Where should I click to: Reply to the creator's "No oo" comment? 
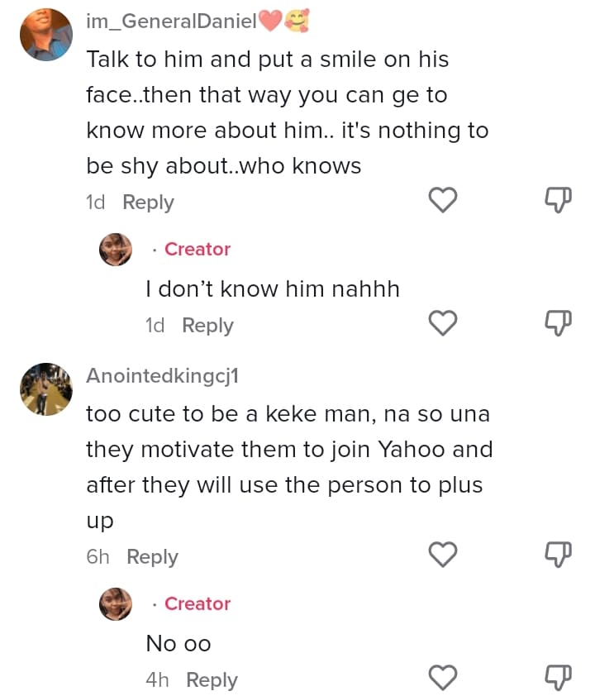[212, 680]
